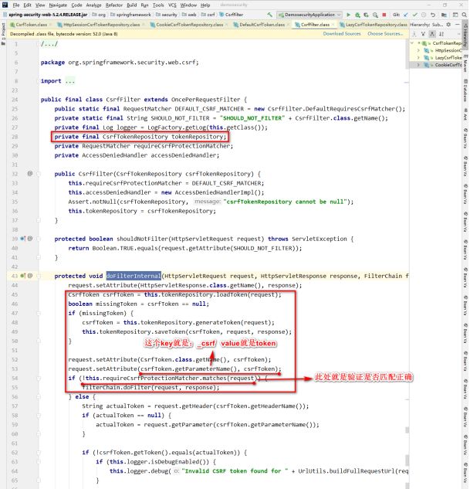Open the Window menu
Screen dimensions: 470x489
[188, 5]
